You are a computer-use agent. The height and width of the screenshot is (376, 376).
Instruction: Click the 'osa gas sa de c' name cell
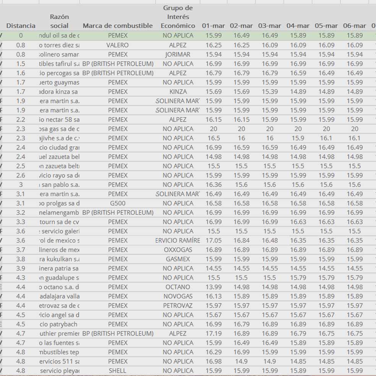[60, 129]
